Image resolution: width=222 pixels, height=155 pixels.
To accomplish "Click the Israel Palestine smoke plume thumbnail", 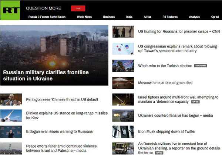I will click(11, 148).
